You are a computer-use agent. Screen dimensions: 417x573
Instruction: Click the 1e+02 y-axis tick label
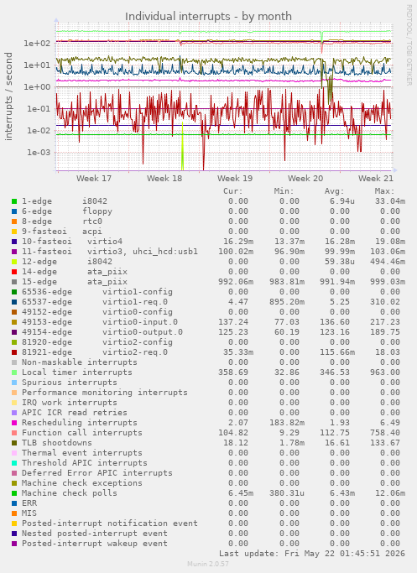(37, 43)
